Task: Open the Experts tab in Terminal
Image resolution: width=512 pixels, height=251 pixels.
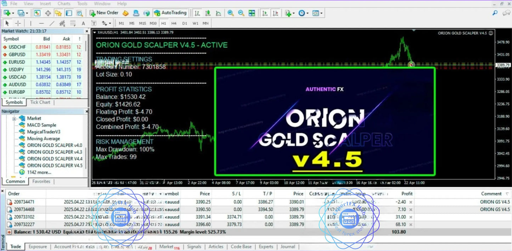Action: pyautogui.click(x=266, y=247)
